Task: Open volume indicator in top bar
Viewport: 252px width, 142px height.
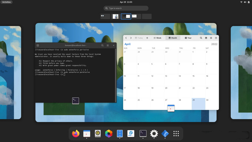Action: (245, 2)
